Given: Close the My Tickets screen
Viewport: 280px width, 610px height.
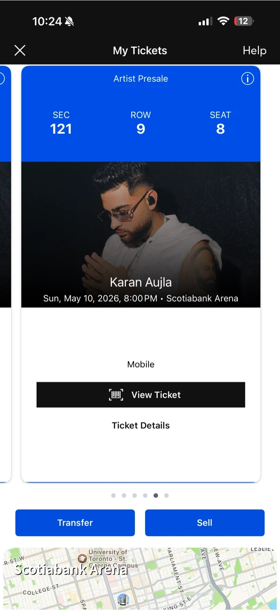Looking at the screenshot, I should click(20, 51).
